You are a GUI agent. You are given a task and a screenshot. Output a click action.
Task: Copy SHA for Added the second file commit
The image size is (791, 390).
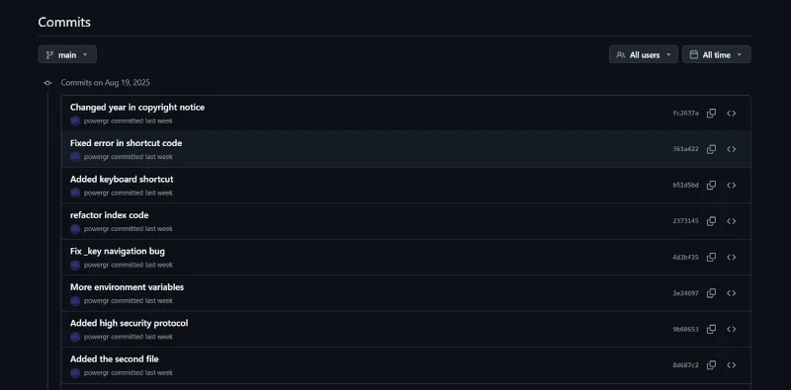click(x=711, y=365)
